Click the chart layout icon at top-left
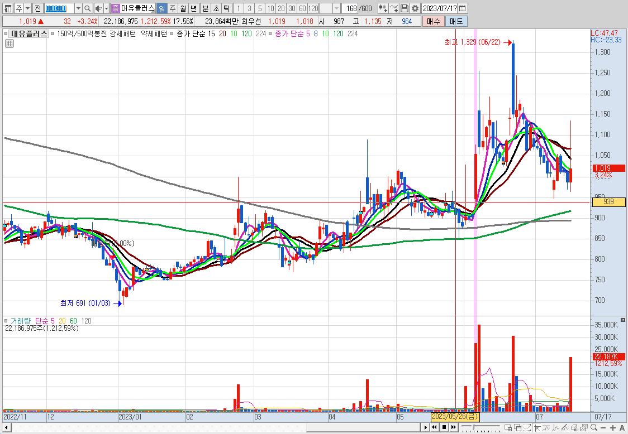628x434 pixels. coord(8,8)
